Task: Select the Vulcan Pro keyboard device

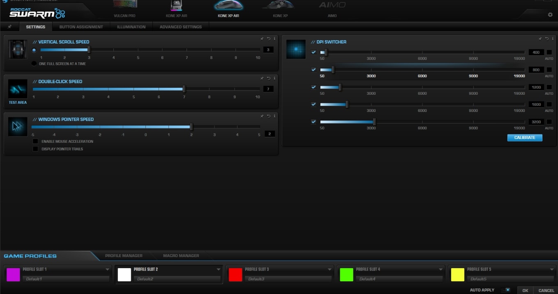Action: (125, 9)
